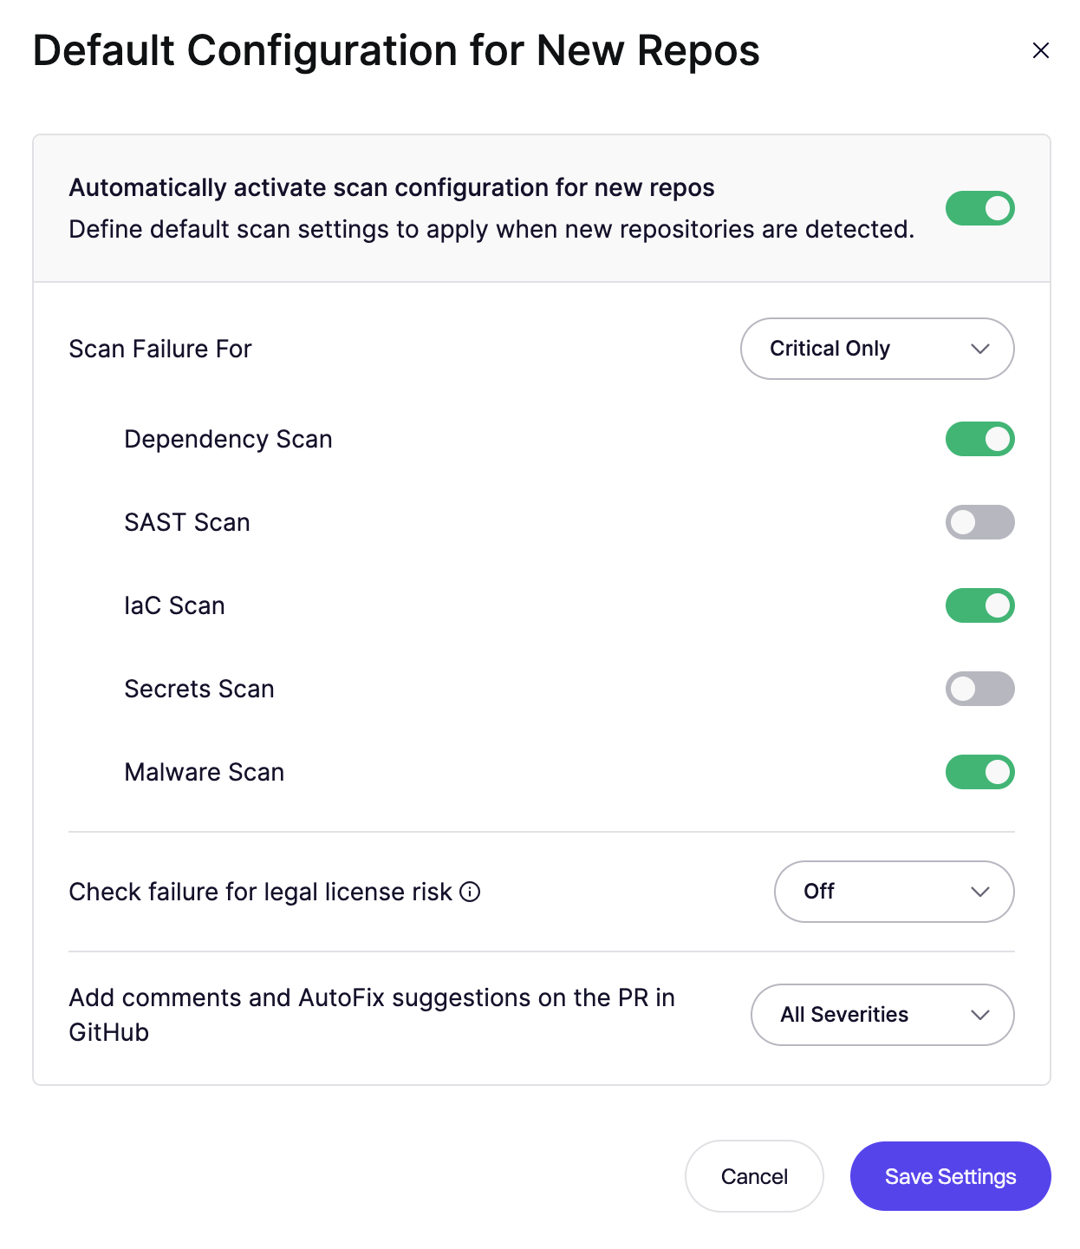
Task: Enable the Secrets Scan toggle
Action: pyautogui.click(x=979, y=689)
